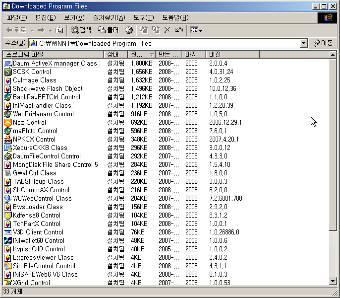Sort by 버전 column header

[232, 54]
